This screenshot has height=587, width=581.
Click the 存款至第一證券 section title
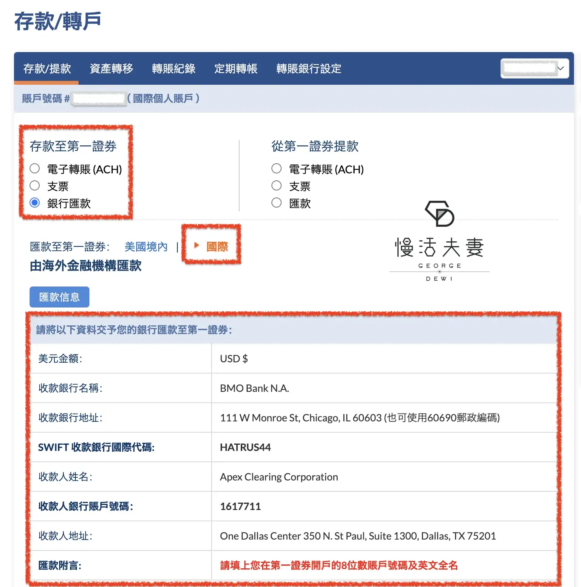coord(73,146)
